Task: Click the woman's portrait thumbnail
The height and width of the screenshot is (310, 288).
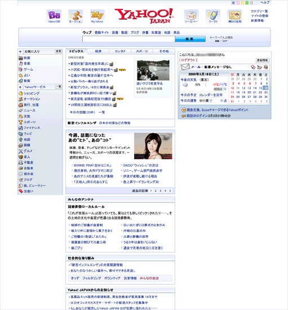Action: [153, 146]
